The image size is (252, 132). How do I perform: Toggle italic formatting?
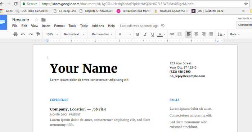[145, 34]
